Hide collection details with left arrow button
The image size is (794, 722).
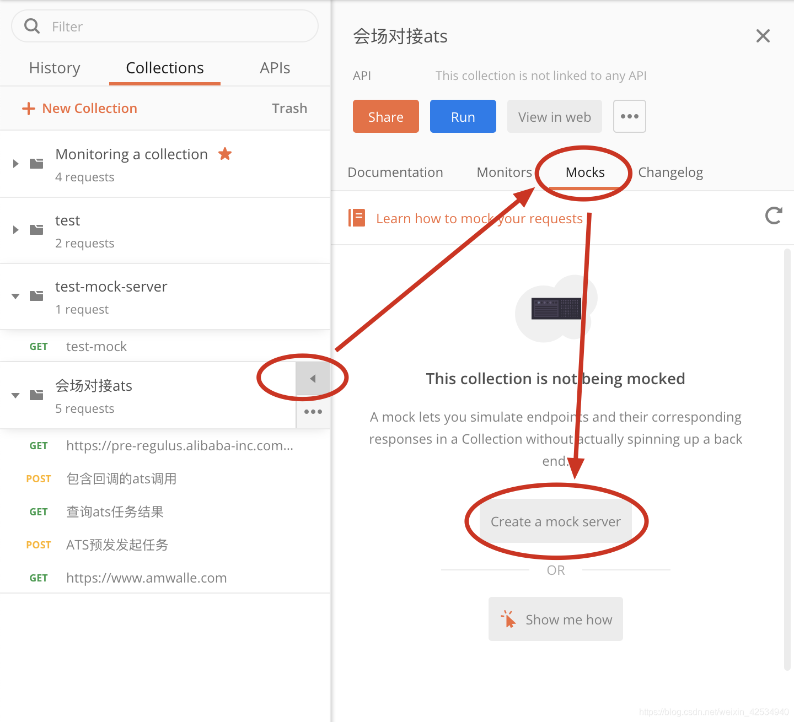point(313,379)
